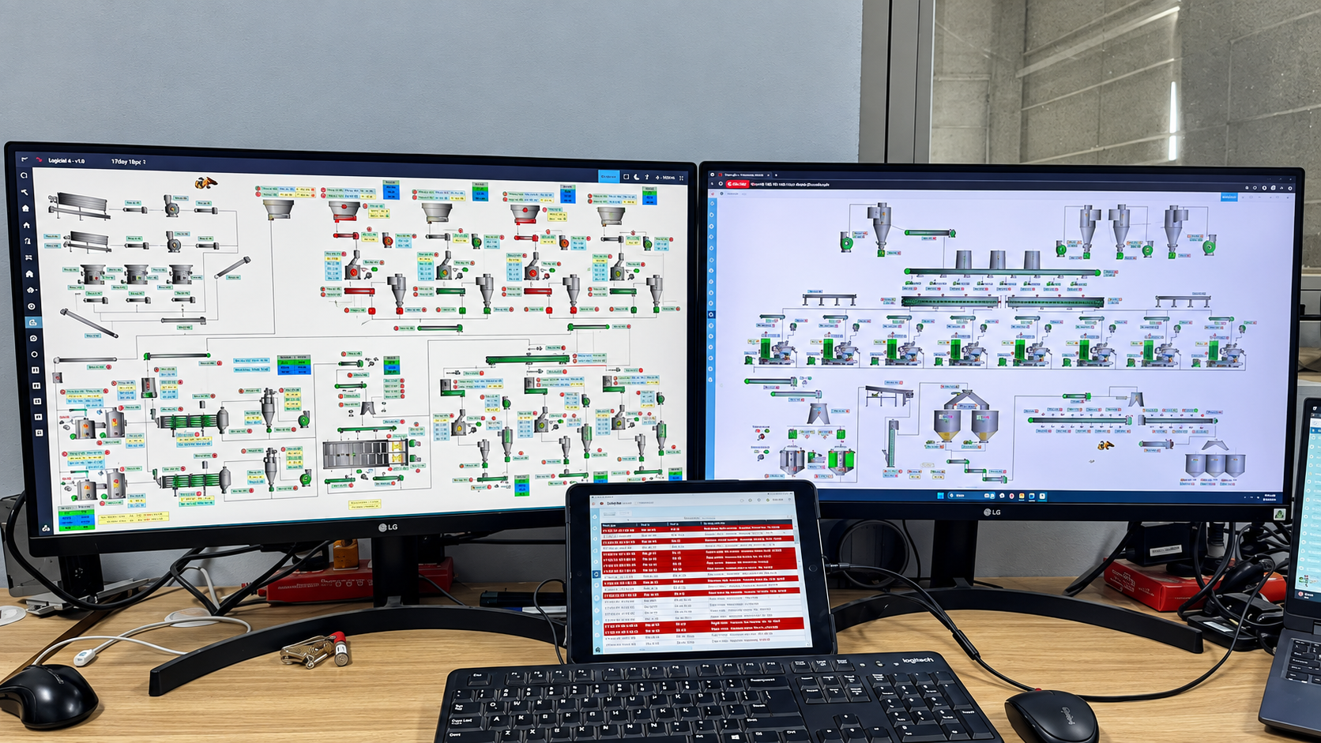Click the yellow note box at left monitor bottom center
The height and width of the screenshot is (743, 1321).
pyautogui.click(x=363, y=504)
